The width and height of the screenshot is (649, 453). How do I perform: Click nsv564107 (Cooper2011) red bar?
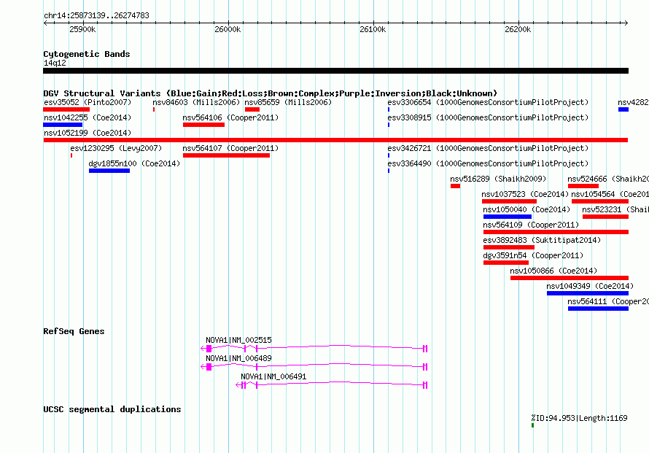226,155
